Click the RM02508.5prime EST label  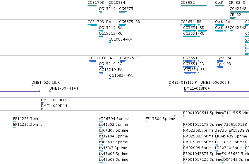pyautogui.click(x=198, y=137)
